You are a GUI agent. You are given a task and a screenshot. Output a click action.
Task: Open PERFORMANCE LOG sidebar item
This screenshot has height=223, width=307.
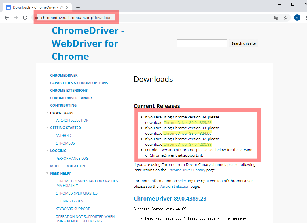pos(72,159)
